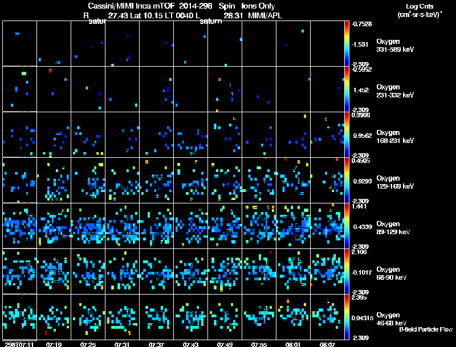Open the 89-129 keV panel at 07:31
The width and height of the screenshot is (456, 347).
(x=123, y=226)
